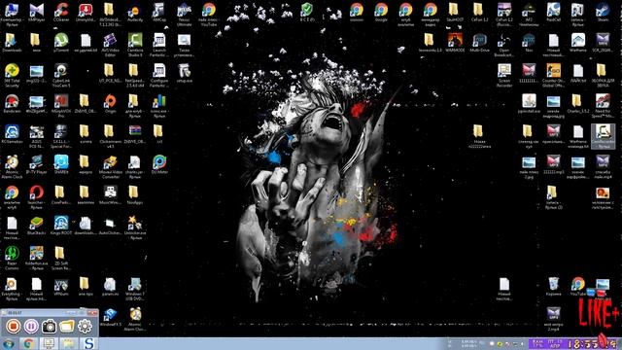
Task: Launch CyberLink YouCam 5 shortcut
Action: tap(61, 76)
